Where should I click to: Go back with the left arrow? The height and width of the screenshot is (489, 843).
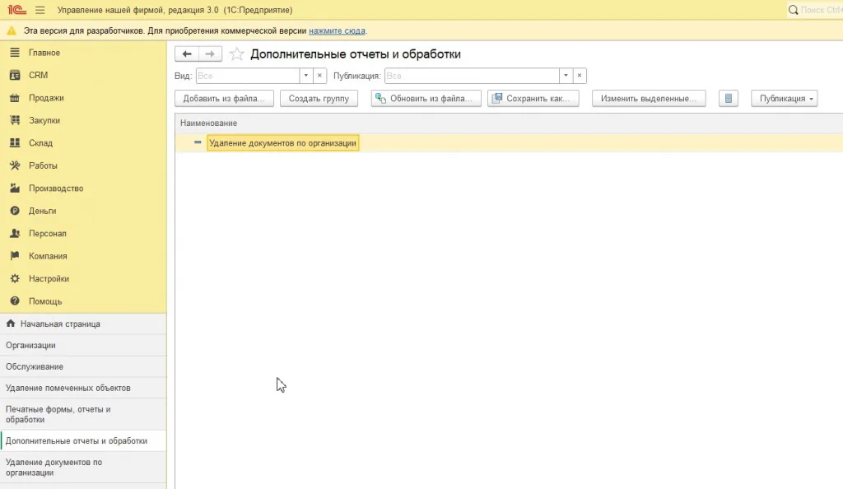[187, 54]
